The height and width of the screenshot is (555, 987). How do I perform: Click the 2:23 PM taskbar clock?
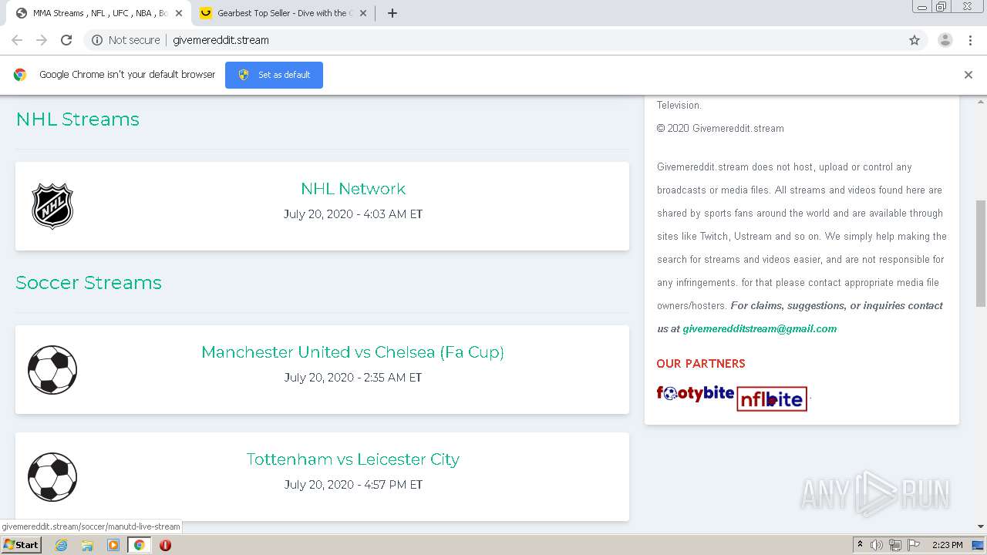[948, 545]
